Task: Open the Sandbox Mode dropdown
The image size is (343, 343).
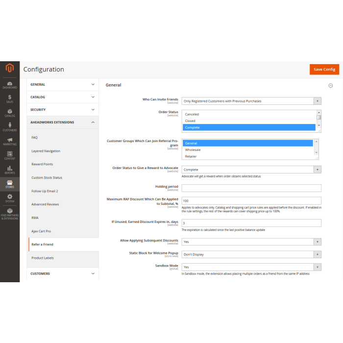Action: (x=251, y=267)
